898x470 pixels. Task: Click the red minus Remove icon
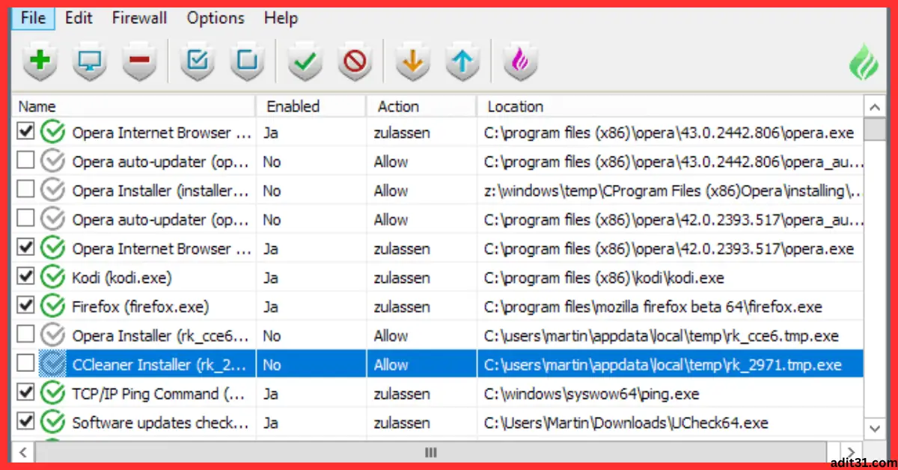coord(138,62)
